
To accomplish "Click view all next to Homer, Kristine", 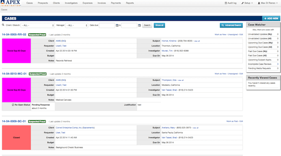I will pos(197,41).
